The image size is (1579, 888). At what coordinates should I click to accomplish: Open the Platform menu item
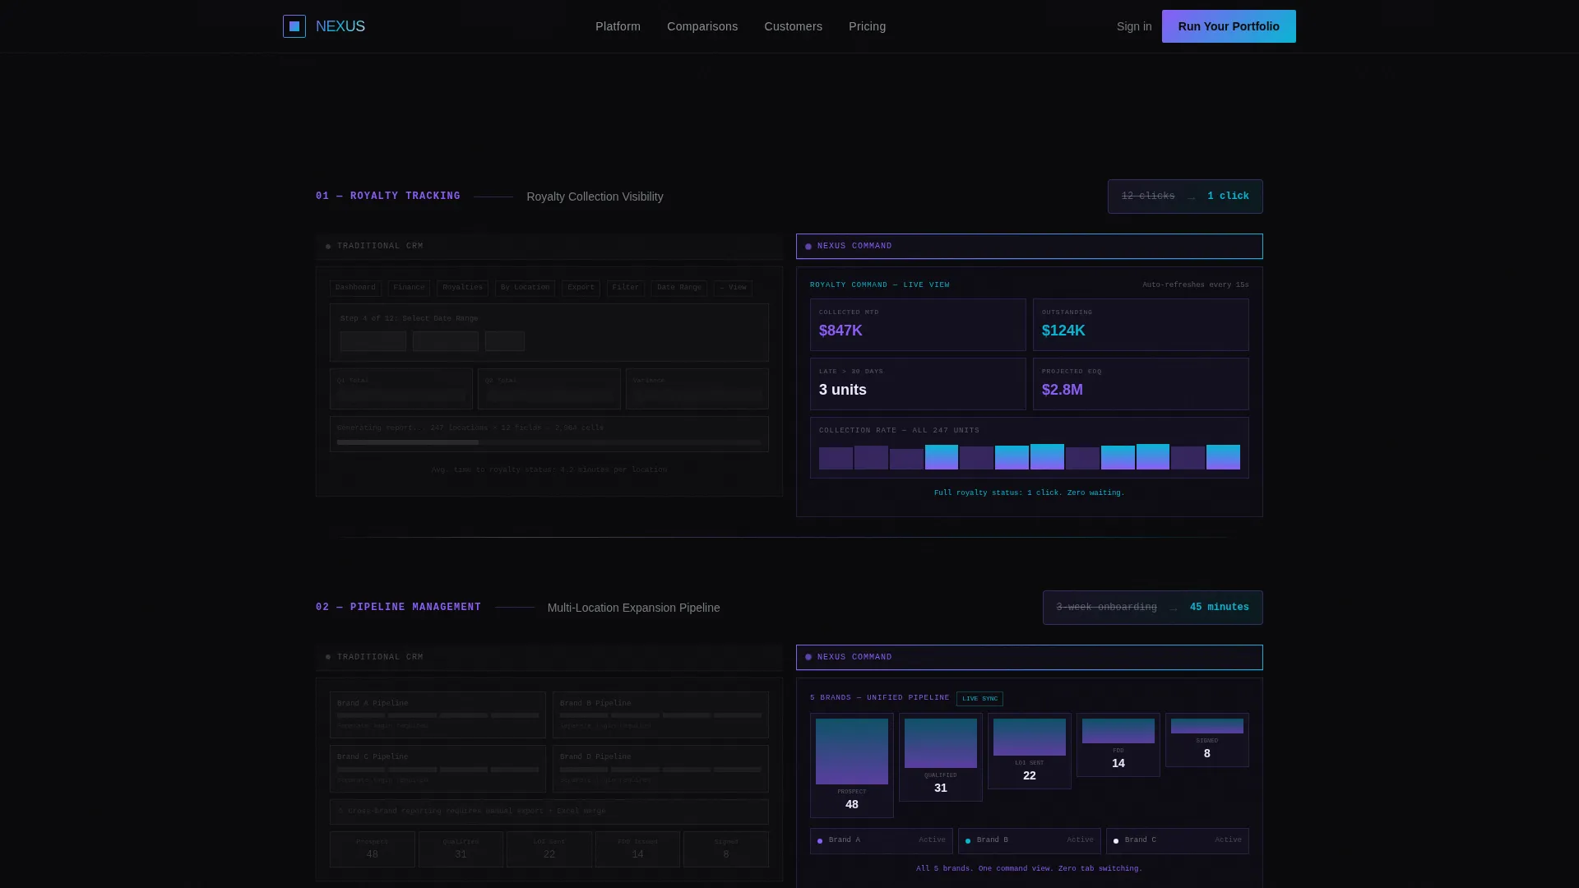click(x=618, y=26)
